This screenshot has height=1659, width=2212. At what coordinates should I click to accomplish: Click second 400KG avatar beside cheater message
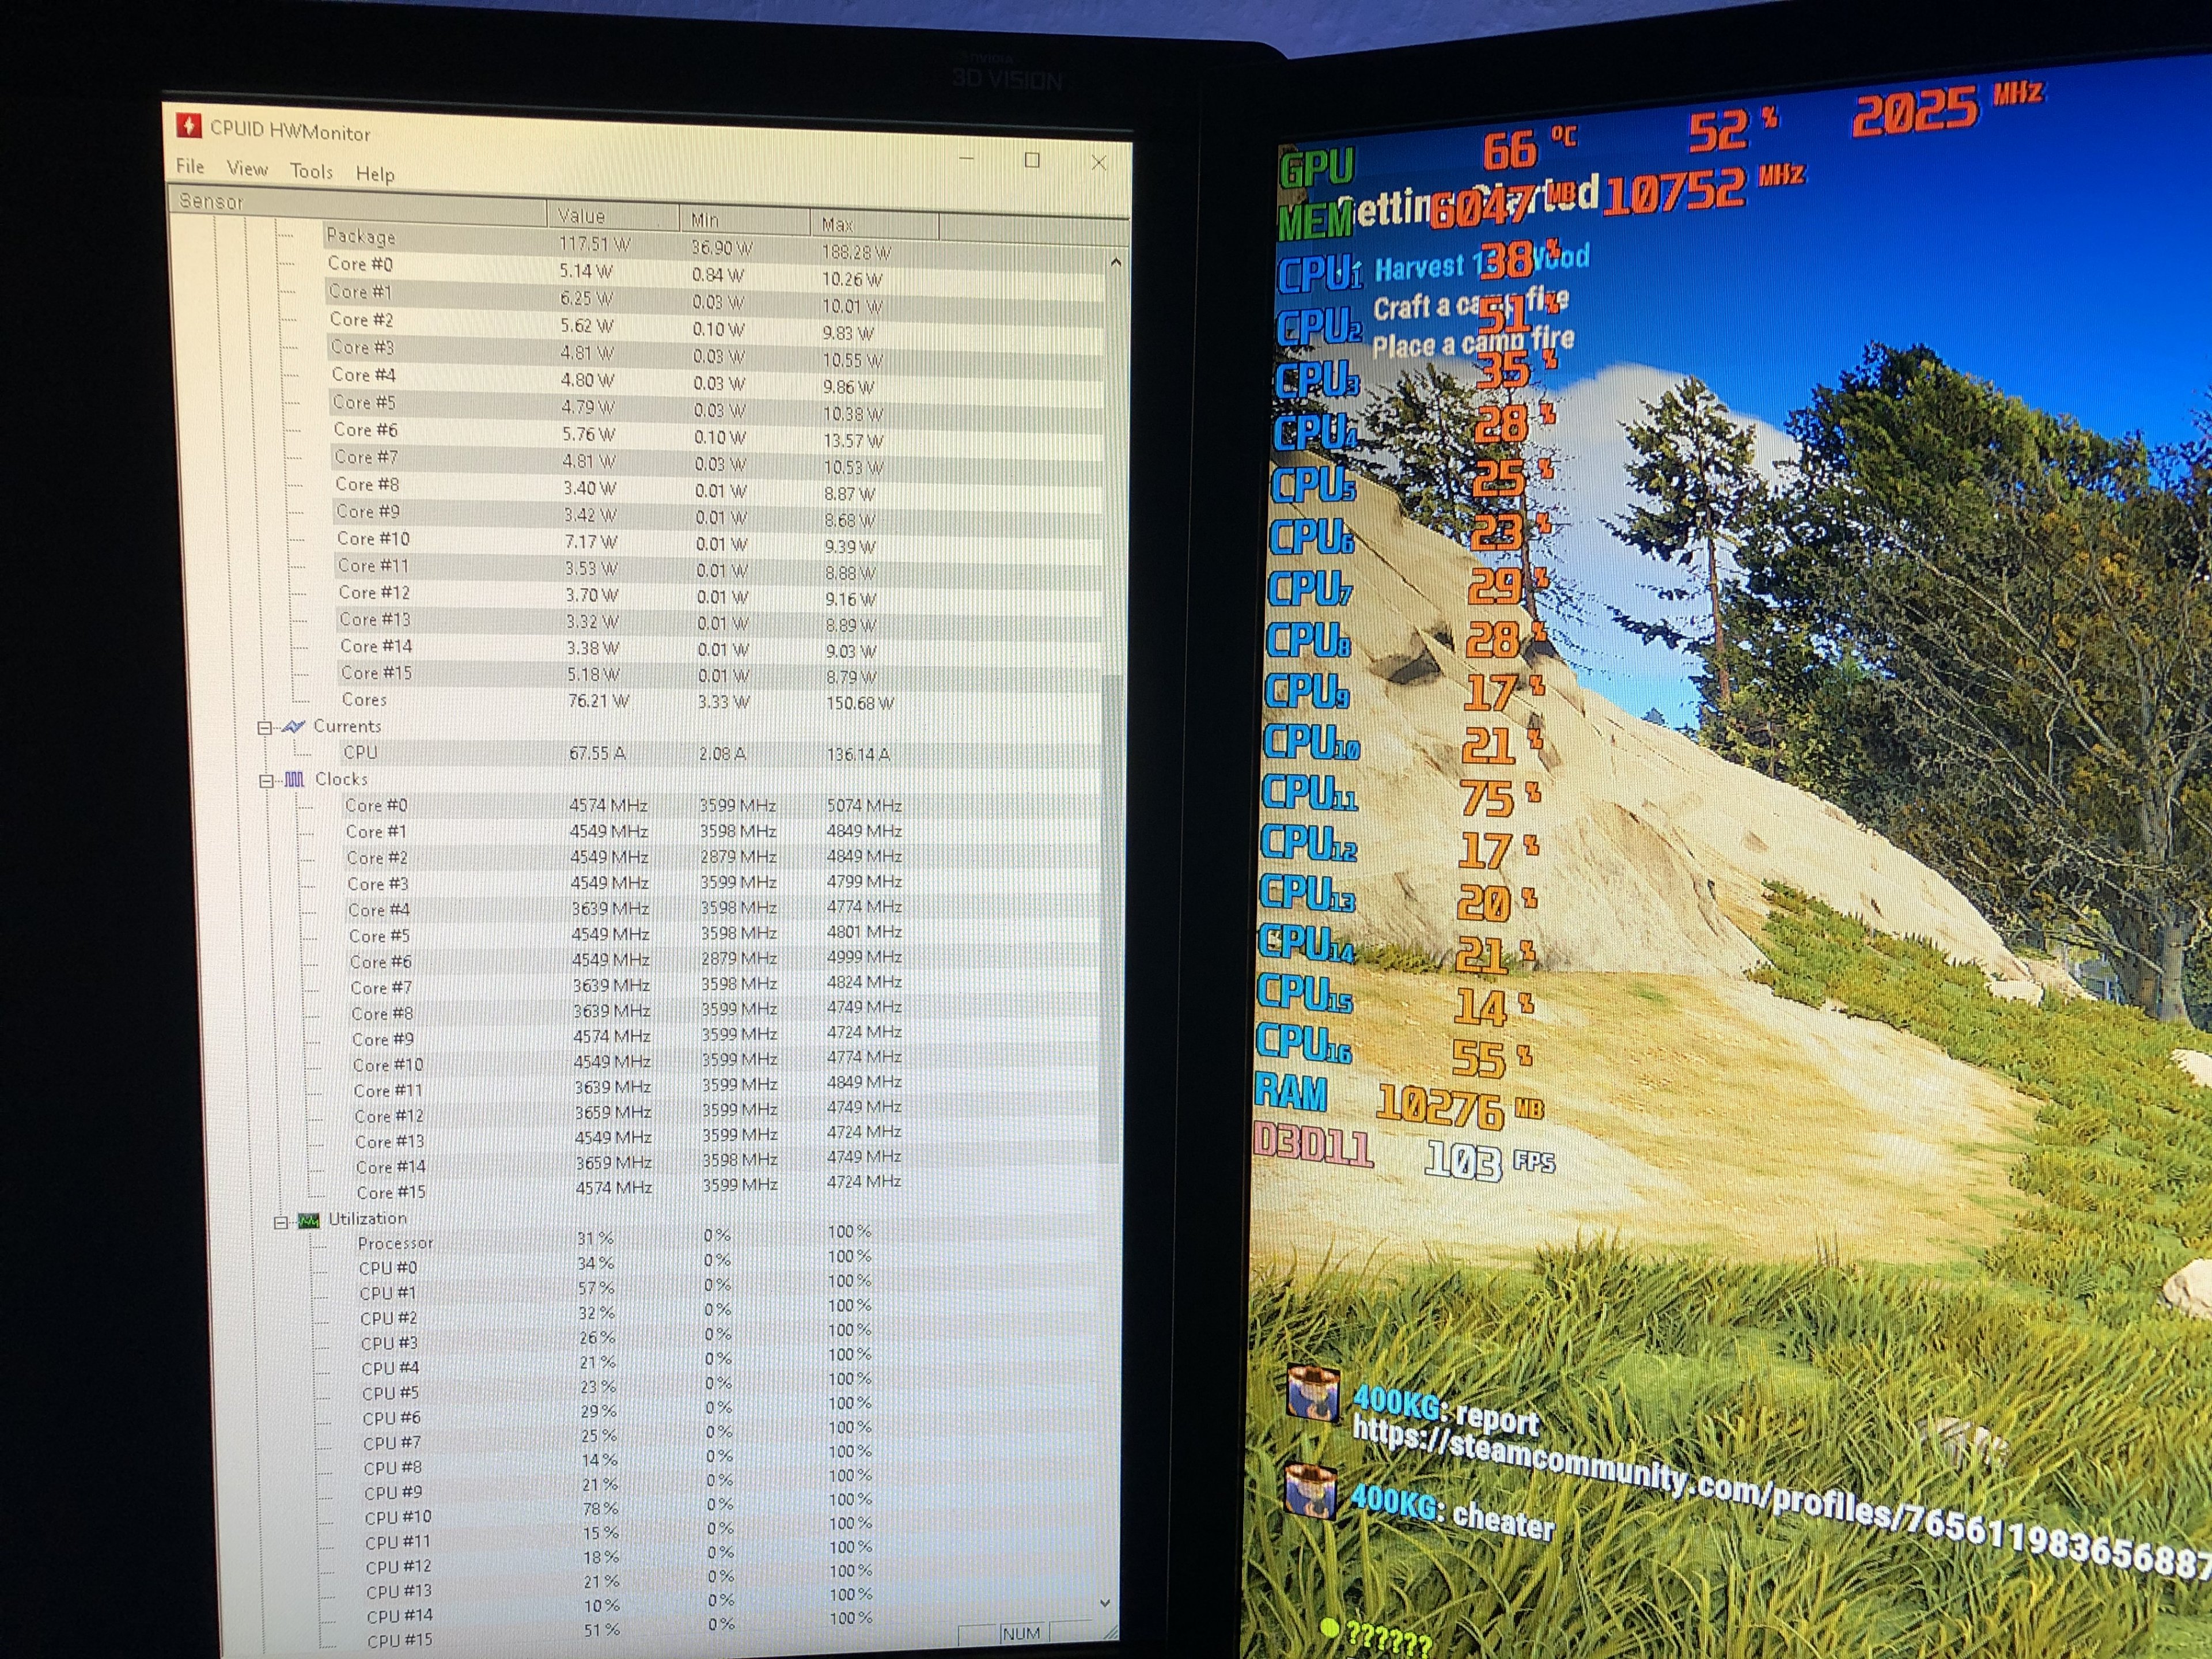1310,1491
